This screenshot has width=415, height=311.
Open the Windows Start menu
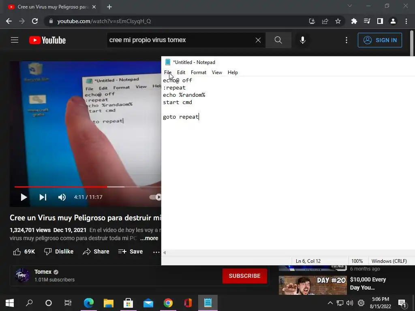tap(10, 303)
